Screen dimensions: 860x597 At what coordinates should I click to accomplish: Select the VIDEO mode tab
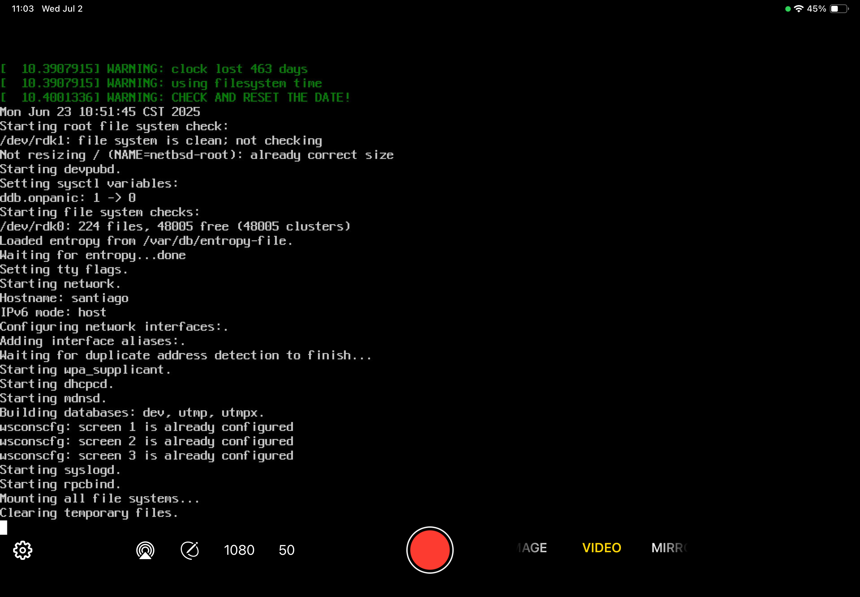tap(601, 548)
